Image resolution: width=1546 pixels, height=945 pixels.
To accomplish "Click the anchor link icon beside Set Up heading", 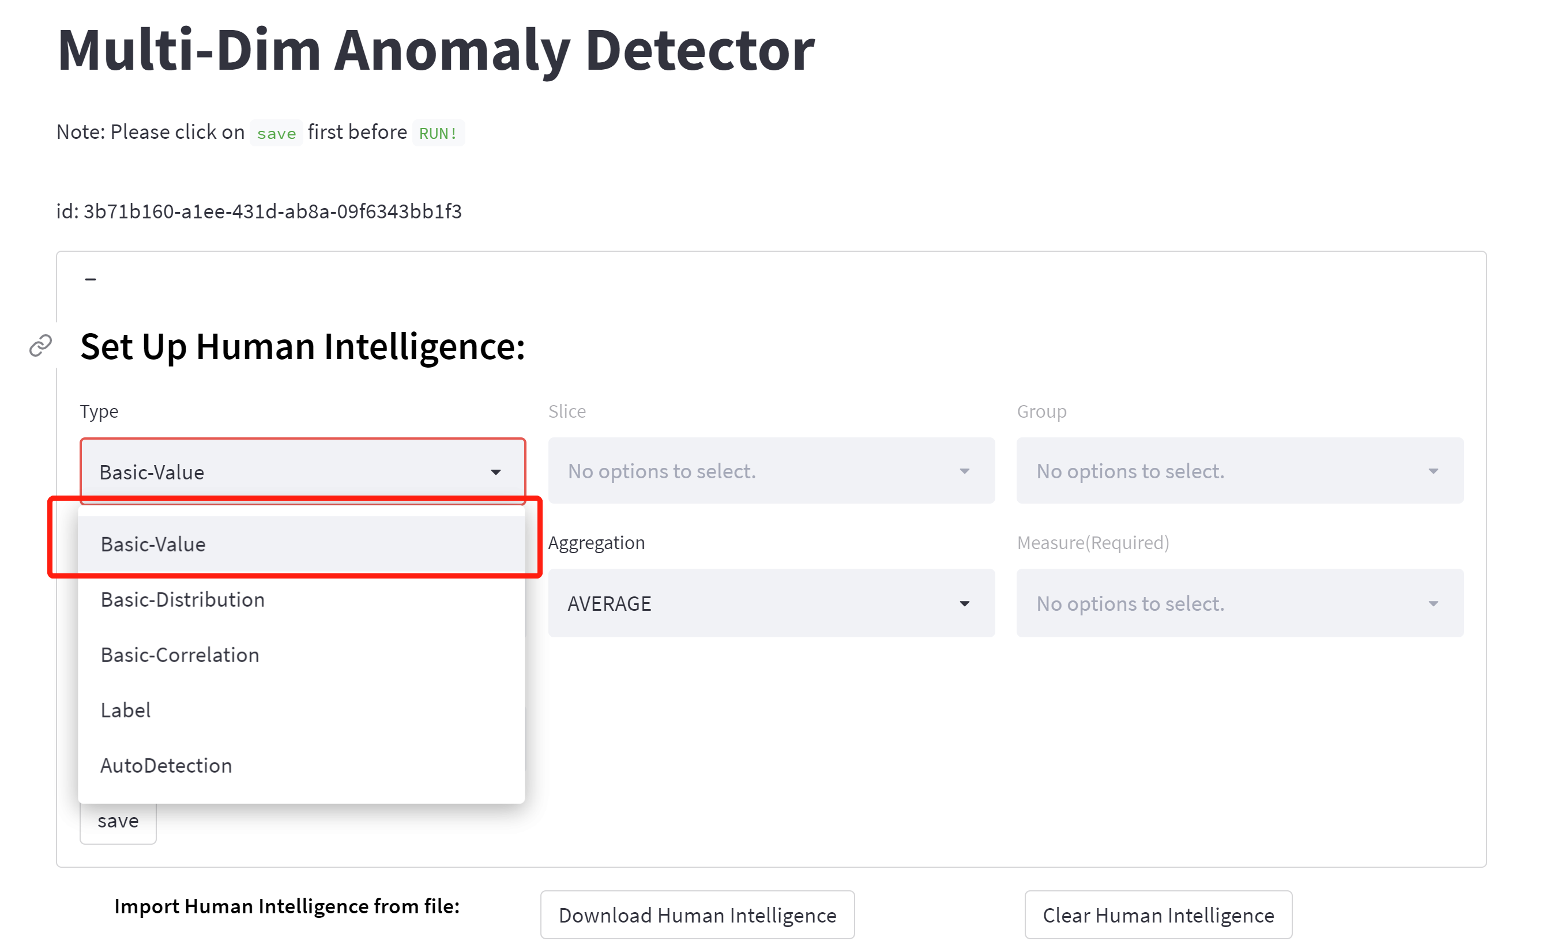I will click(x=41, y=346).
